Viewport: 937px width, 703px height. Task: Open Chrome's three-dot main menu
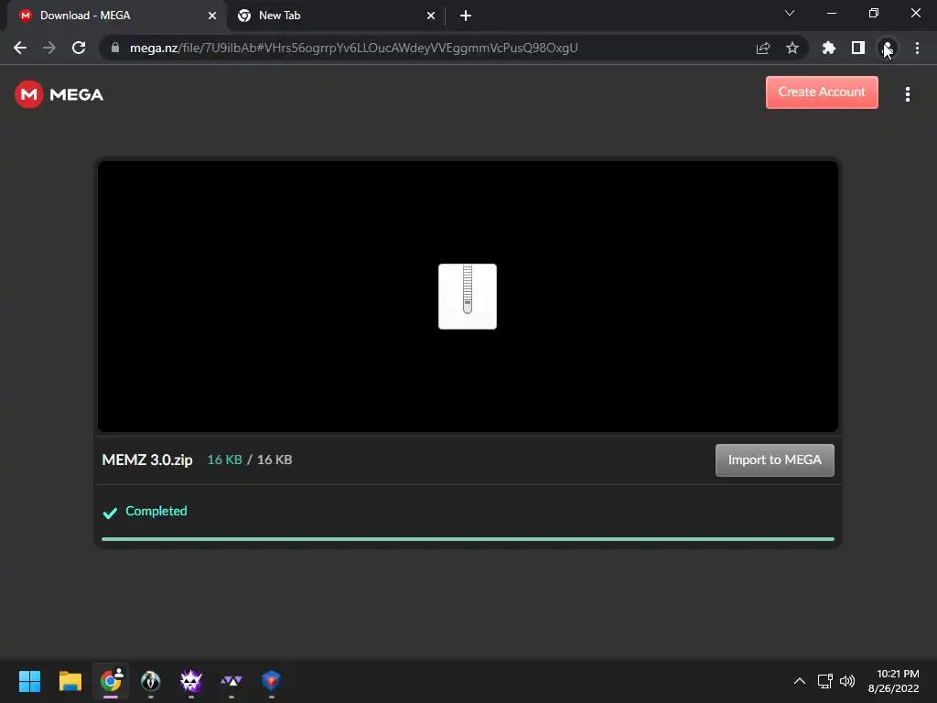click(917, 48)
